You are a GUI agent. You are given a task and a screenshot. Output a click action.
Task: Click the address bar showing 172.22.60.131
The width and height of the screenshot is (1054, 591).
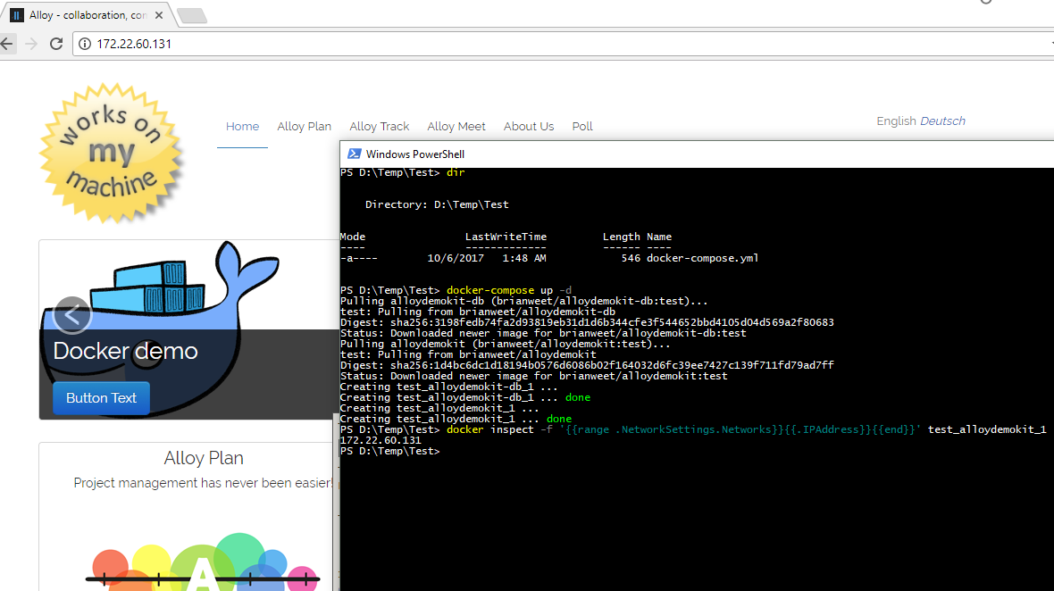[565, 44]
